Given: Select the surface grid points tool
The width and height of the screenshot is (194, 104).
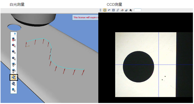Looking at the screenshot, I should coord(14,84).
